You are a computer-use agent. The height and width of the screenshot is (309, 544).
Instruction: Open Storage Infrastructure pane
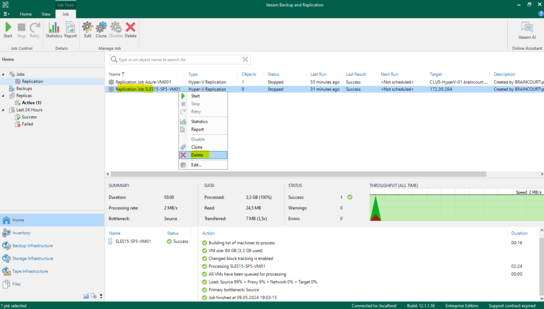pyautogui.click(x=52, y=259)
